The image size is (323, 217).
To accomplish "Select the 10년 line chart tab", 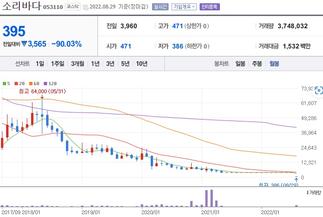I will [142, 64].
